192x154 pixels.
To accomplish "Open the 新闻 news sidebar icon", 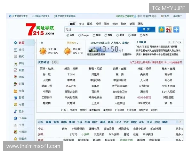I will [x=16, y=56].
